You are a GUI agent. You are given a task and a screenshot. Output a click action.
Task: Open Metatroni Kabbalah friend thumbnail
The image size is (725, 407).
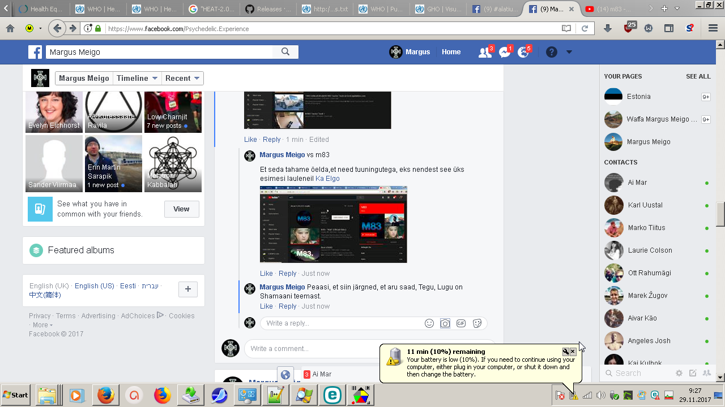pyautogui.click(x=173, y=164)
